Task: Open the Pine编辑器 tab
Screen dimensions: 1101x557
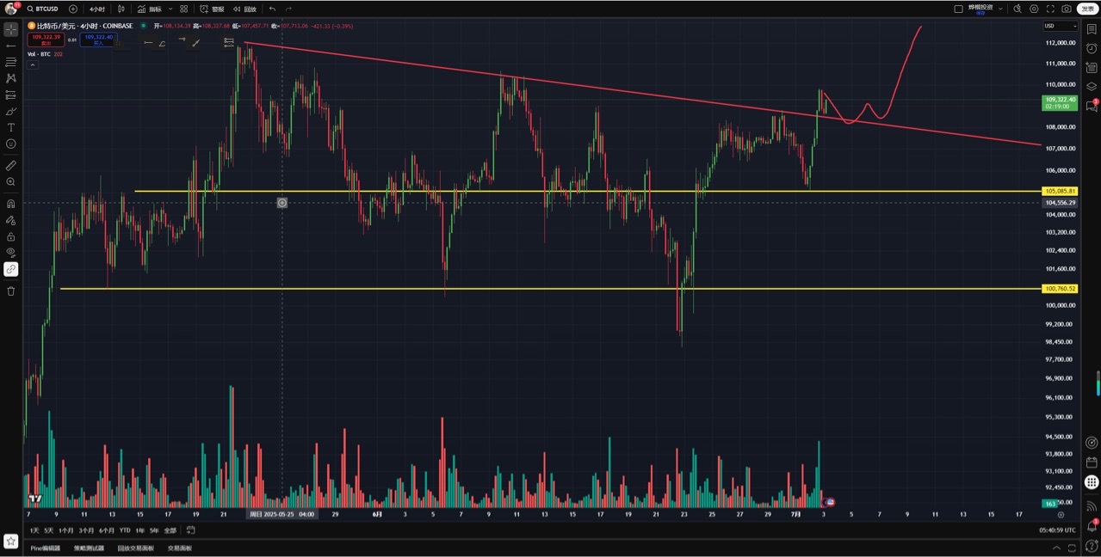Action: pos(46,548)
